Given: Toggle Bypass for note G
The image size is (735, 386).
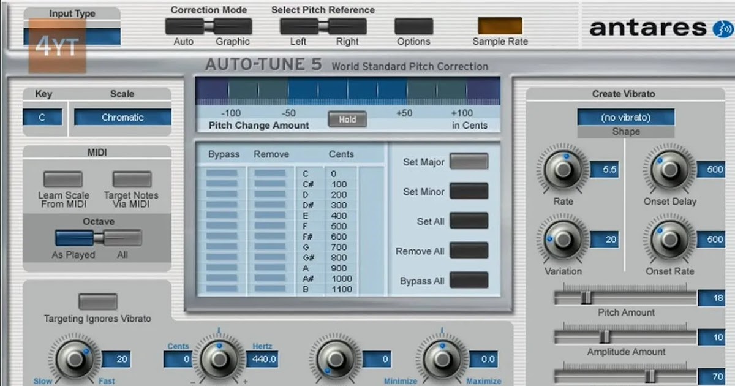Looking at the screenshot, I should [x=222, y=247].
